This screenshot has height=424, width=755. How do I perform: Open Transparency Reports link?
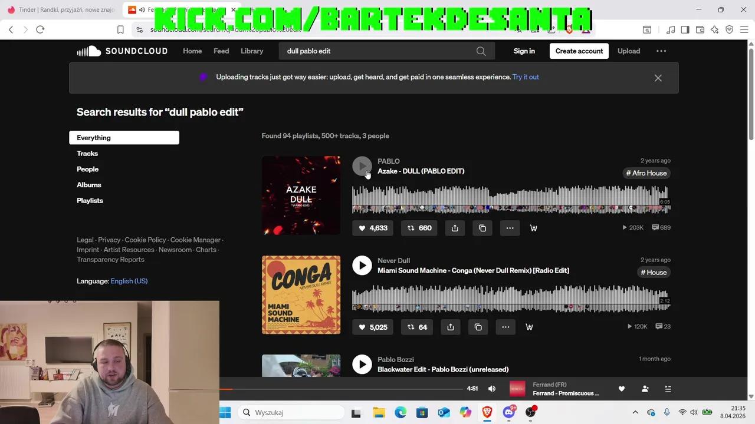pyautogui.click(x=110, y=260)
